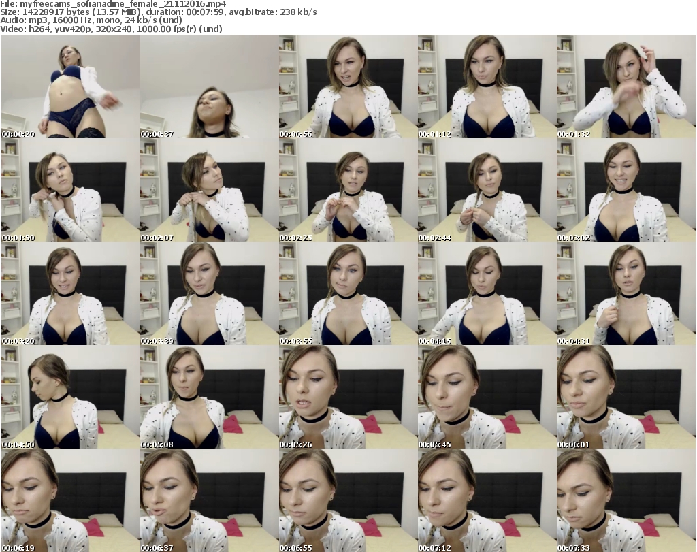
Task: Select the frame at 00:00:56
Action: click(x=348, y=86)
